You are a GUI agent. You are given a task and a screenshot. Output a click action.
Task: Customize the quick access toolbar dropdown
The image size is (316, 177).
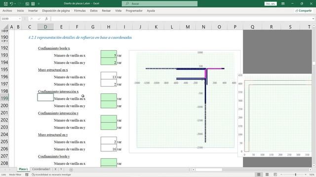39,3
